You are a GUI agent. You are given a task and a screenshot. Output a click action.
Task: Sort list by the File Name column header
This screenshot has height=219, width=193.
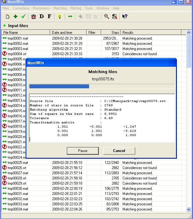26,33
